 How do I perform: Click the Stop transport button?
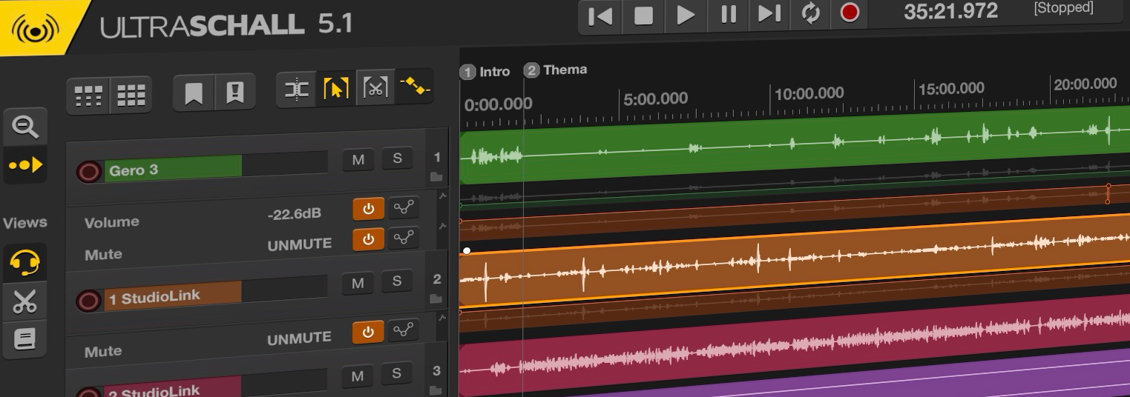643,15
